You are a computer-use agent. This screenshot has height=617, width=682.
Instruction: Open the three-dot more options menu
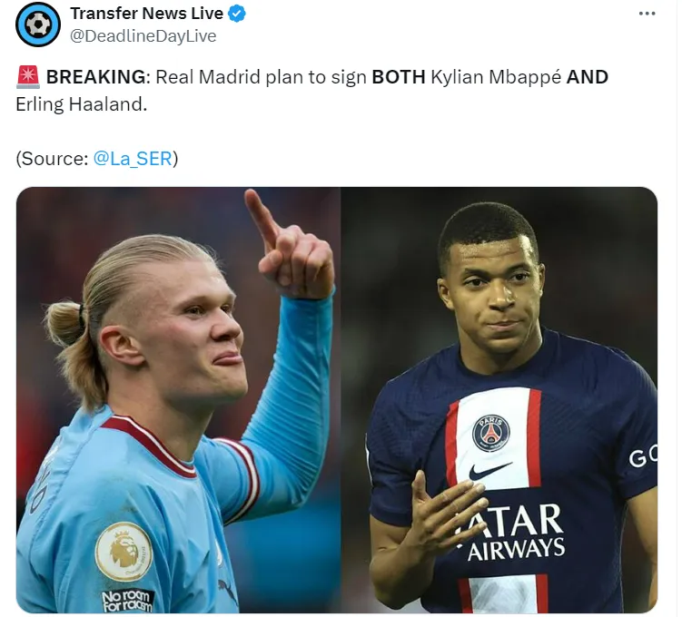click(x=647, y=14)
